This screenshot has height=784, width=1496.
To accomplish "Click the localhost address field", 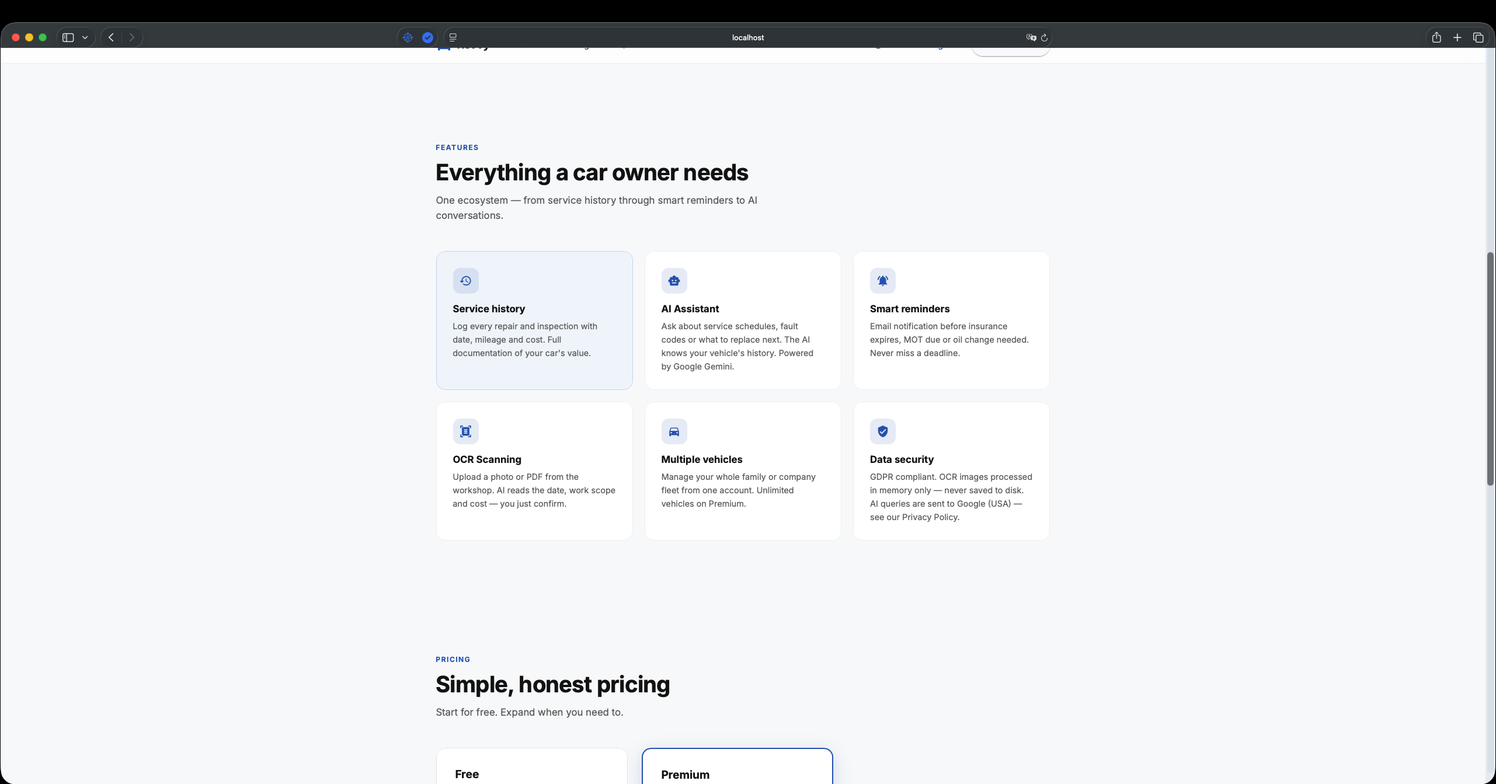I will (747, 37).
